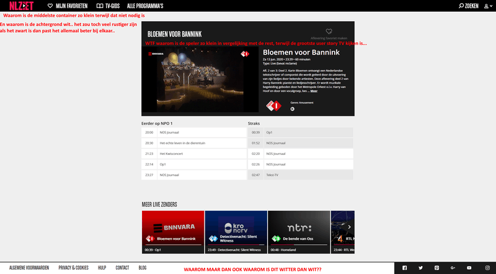Open Algemene Voorwaarden footer link

pos(29,268)
